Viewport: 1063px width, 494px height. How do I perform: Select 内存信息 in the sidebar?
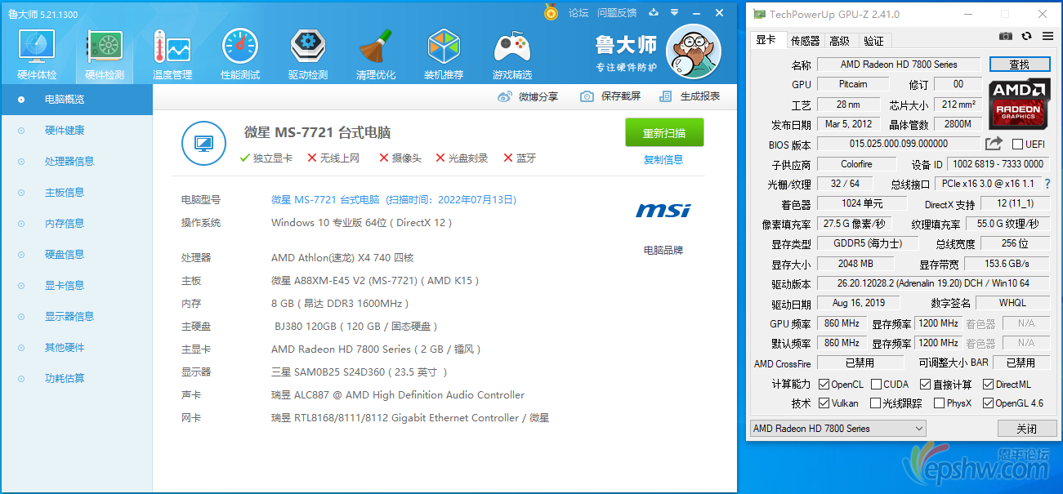pos(77,224)
